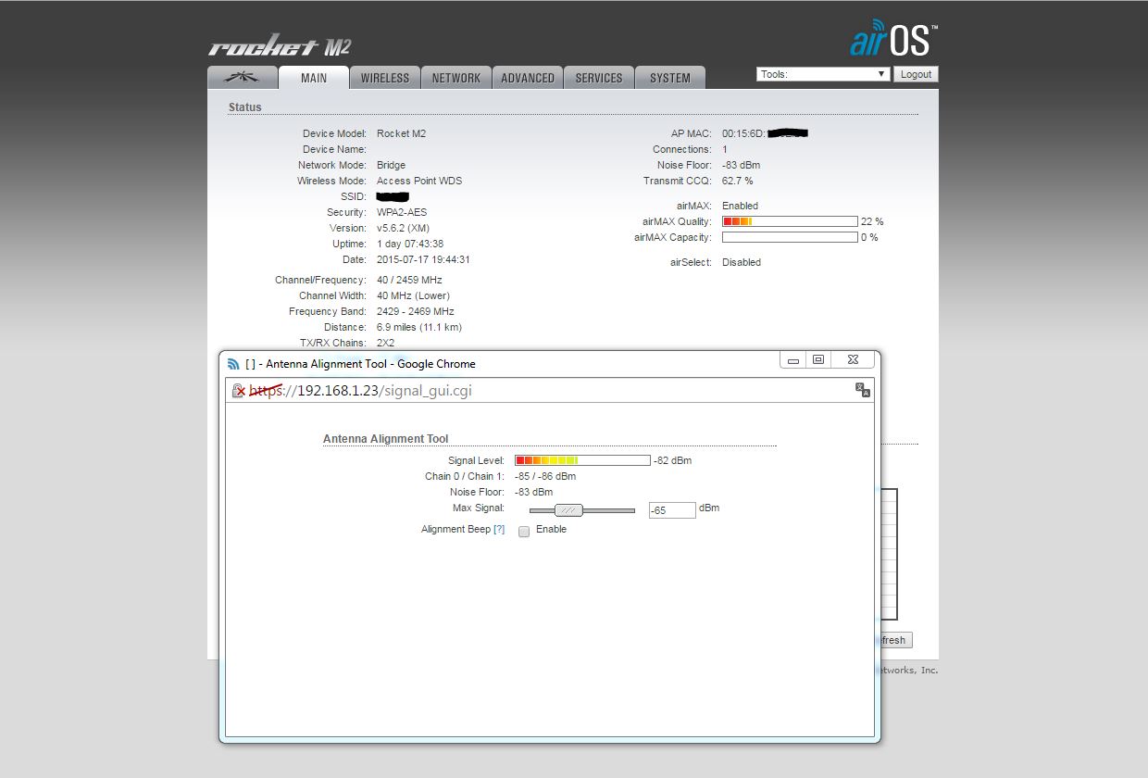Open the SYSTEM tab
This screenshot has height=778, width=1148.
pos(670,78)
